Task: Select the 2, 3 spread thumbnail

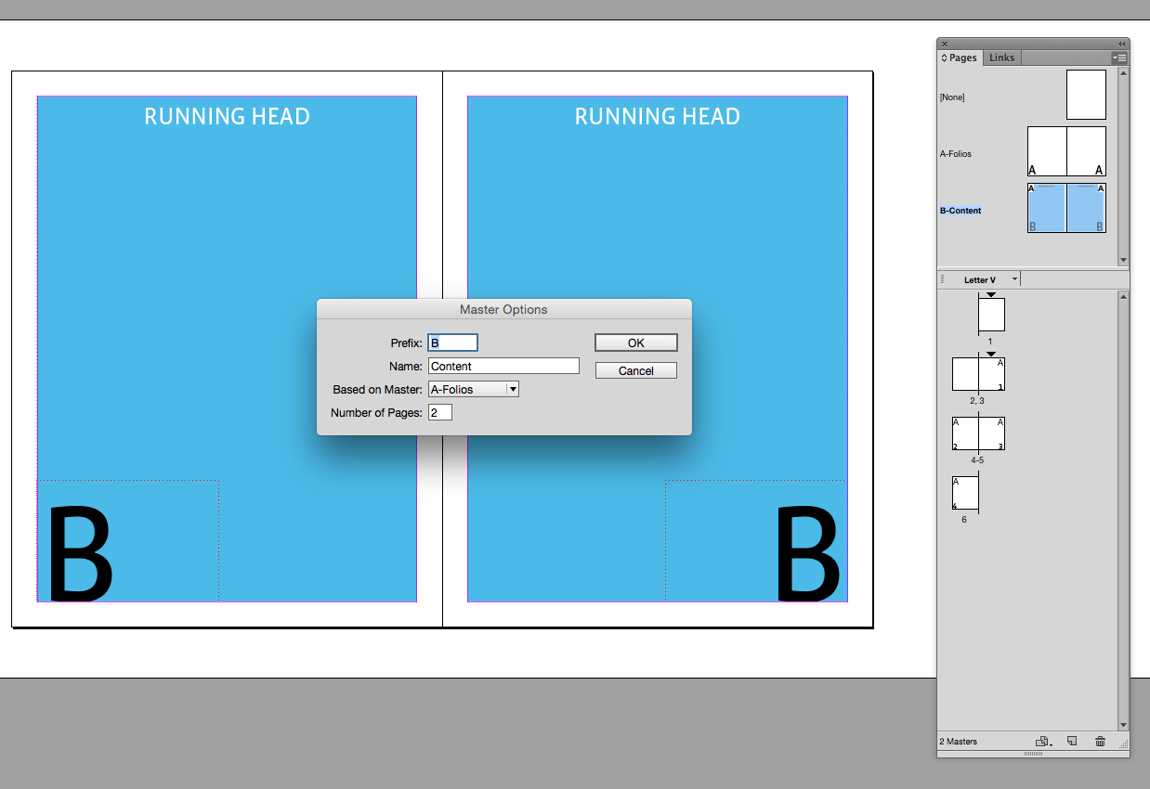Action: (978, 374)
